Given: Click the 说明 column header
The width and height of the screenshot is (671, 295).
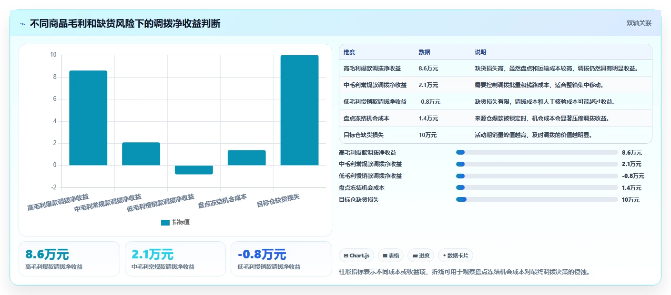Looking at the screenshot, I should 480,52.
